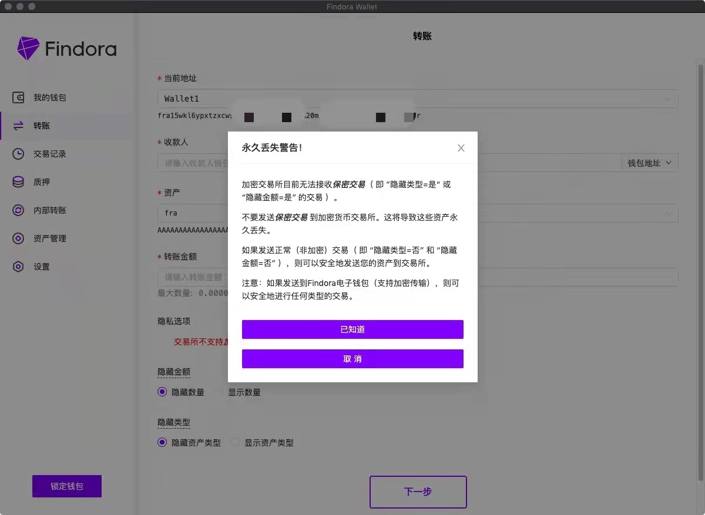Click the Findora Wallet window title

pos(352,6)
